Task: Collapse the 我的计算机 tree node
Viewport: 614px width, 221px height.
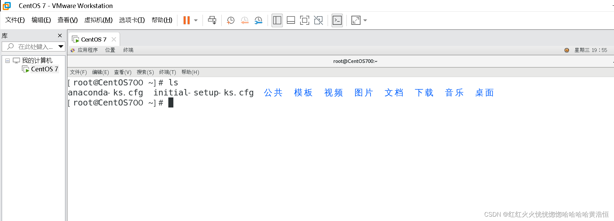Action: tap(7, 61)
